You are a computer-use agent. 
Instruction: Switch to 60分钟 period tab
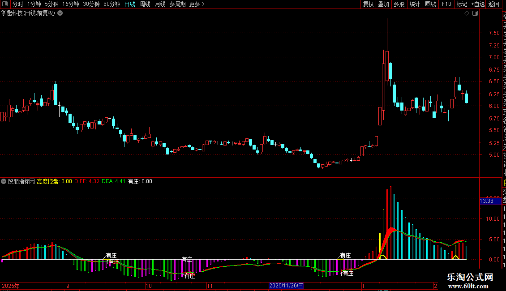click(x=112, y=4)
